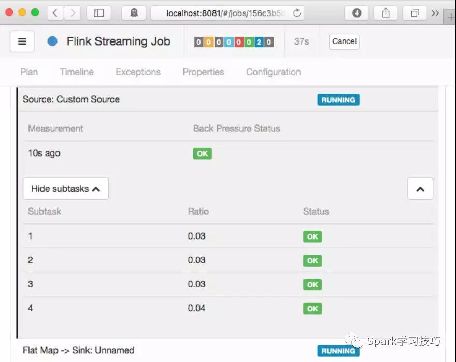Click the Status column header

click(316, 211)
